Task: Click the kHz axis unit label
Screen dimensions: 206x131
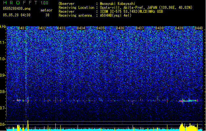Action: tap(3, 27)
